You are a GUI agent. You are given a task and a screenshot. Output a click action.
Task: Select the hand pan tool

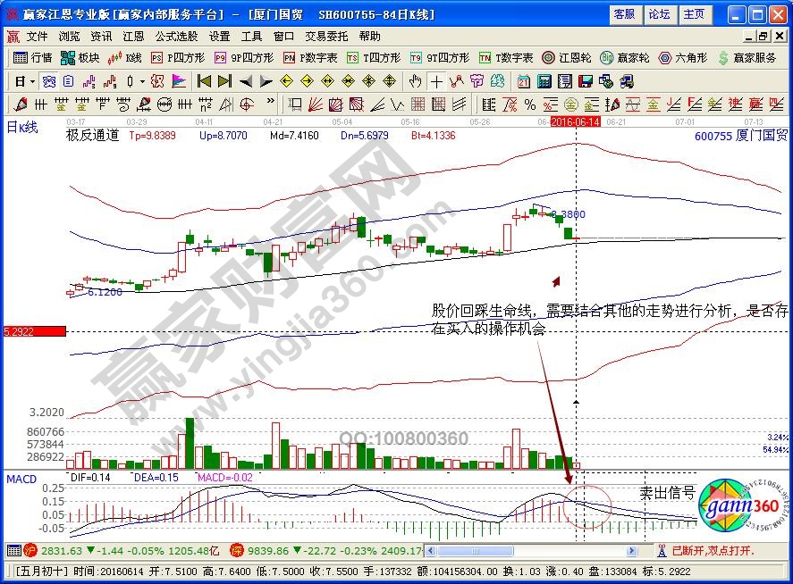point(416,81)
